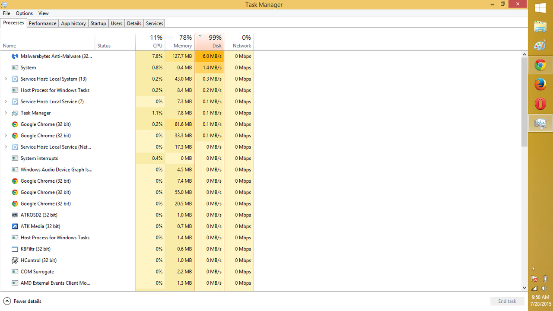Click the Service Host: Local System gear icon
This screenshot has height=311, width=553.
point(15,79)
